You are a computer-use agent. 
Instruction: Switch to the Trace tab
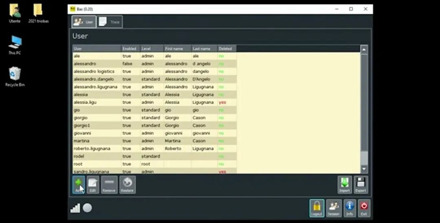(110, 22)
